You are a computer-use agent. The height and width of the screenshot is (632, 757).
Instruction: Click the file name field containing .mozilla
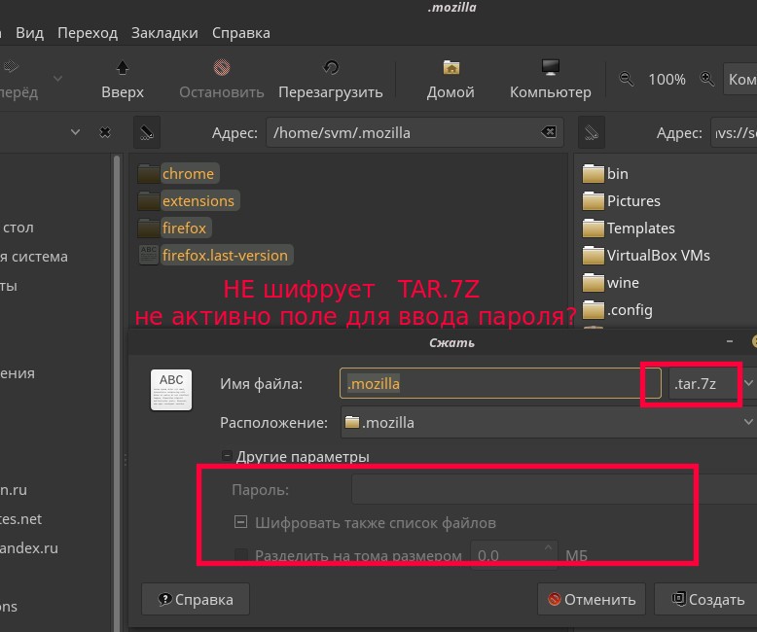487,384
